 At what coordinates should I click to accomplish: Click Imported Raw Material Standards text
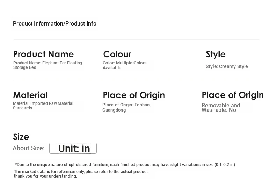click(43, 106)
